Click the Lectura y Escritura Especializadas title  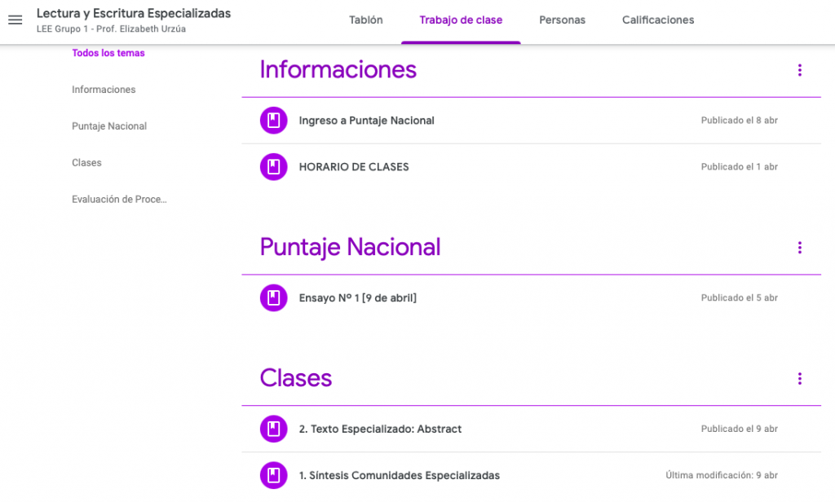pos(134,14)
